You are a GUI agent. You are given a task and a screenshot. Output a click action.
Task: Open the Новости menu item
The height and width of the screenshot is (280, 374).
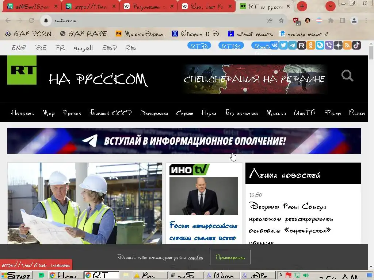click(x=22, y=113)
